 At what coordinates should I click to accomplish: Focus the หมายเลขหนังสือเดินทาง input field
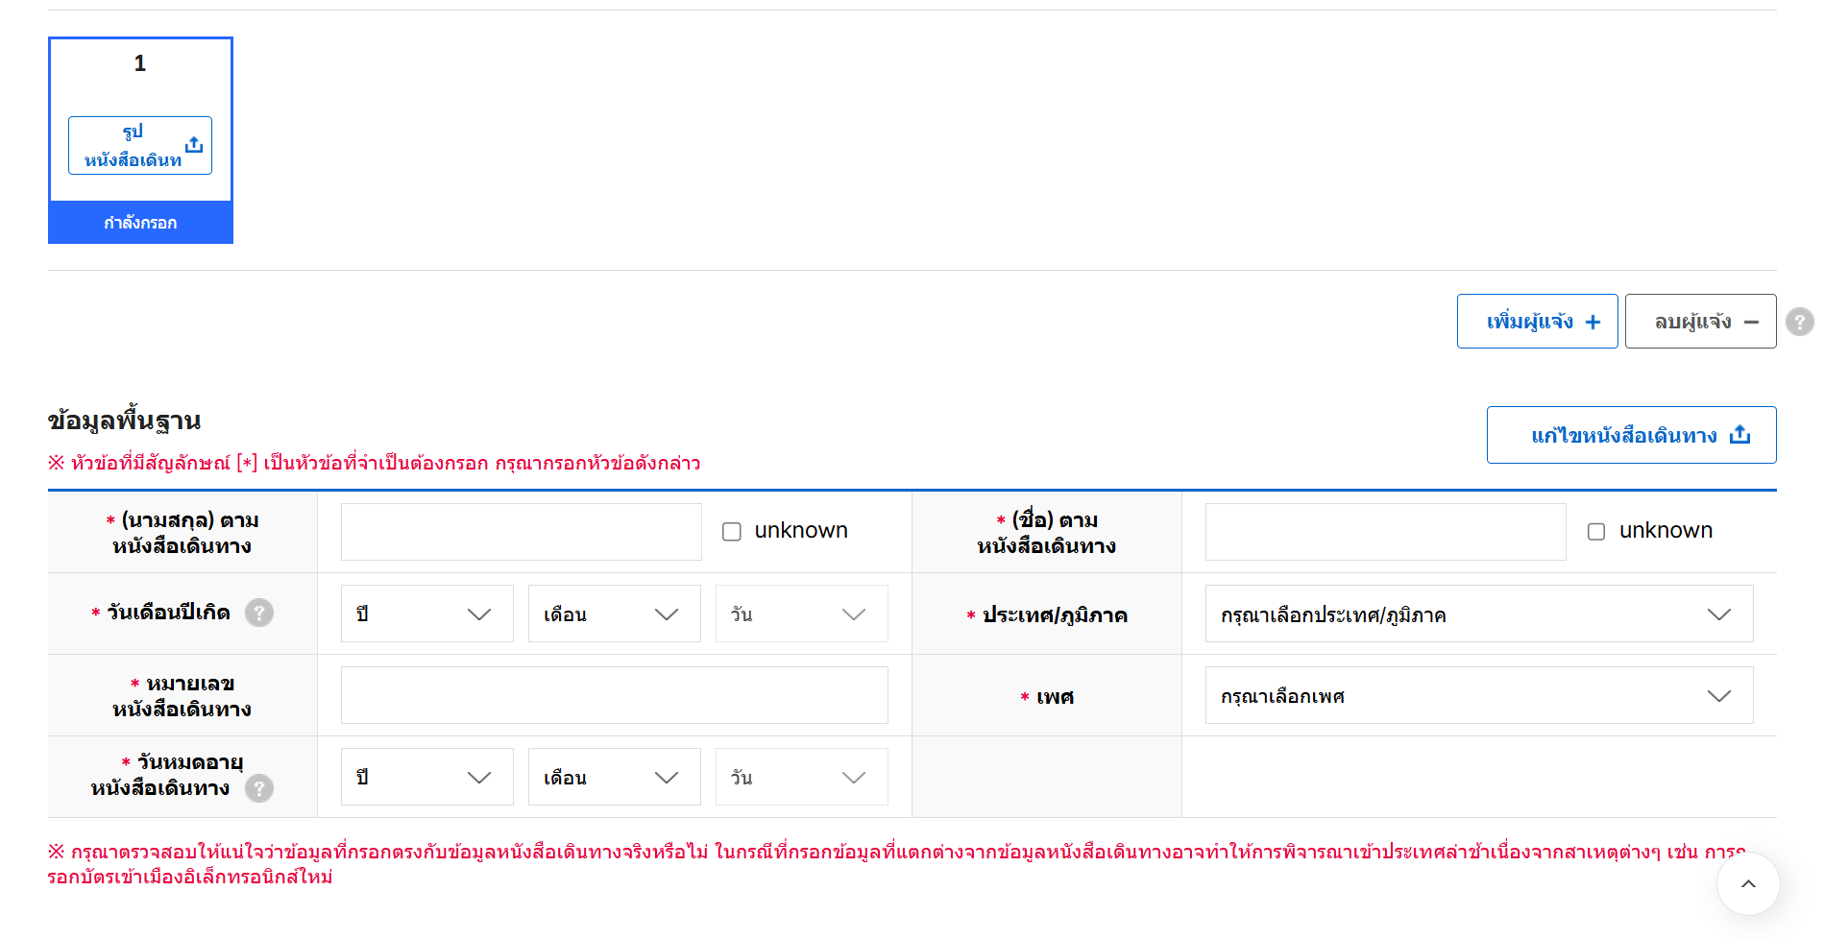(x=614, y=695)
